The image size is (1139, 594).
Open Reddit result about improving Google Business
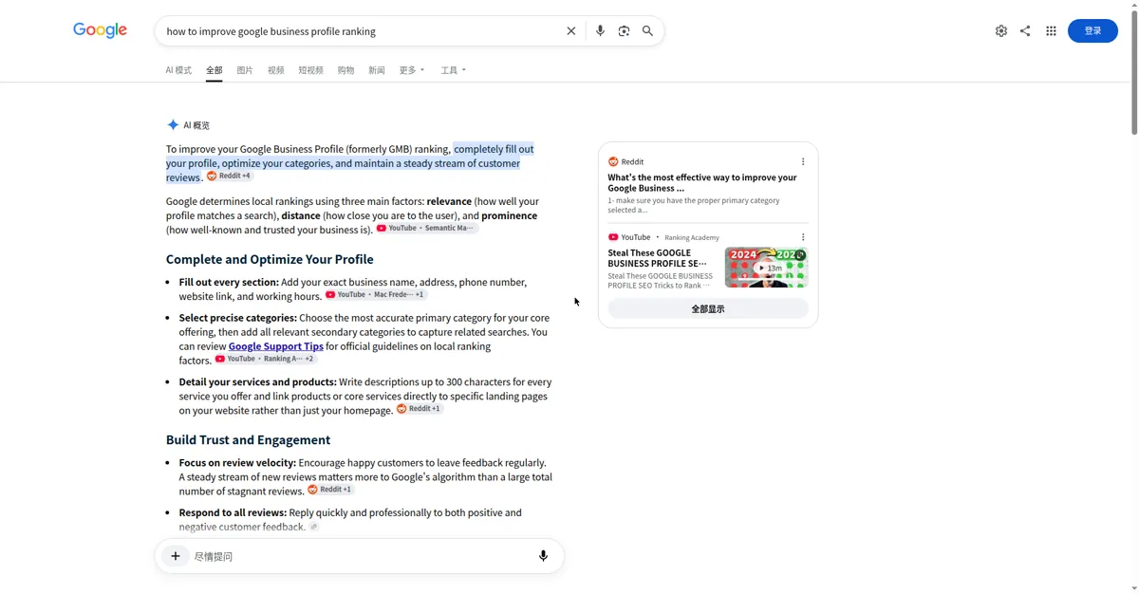pos(702,182)
